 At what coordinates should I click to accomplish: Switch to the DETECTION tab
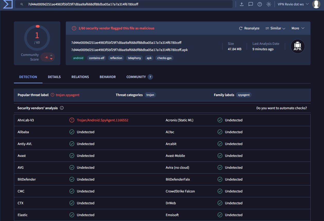[x=28, y=77]
